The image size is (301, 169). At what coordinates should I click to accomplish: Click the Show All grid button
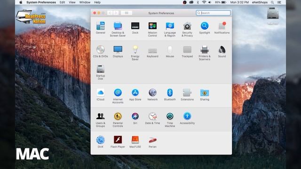point(127,13)
